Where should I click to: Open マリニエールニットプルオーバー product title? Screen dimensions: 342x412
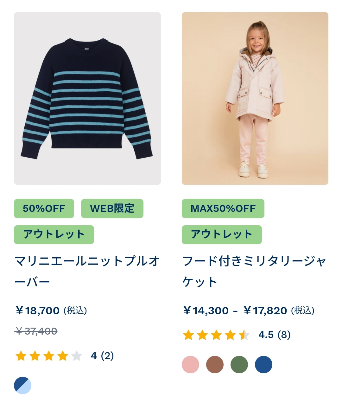87,271
